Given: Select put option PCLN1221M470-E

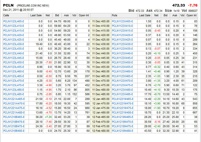Looking at the screenshot, I should pos(122,103).
